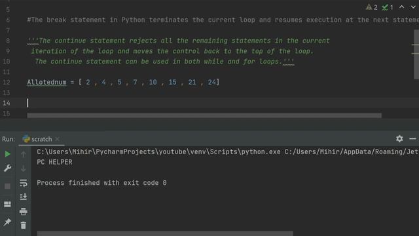419x236 pixels.
Task: Pin the Run tab
Action: point(7,222)
